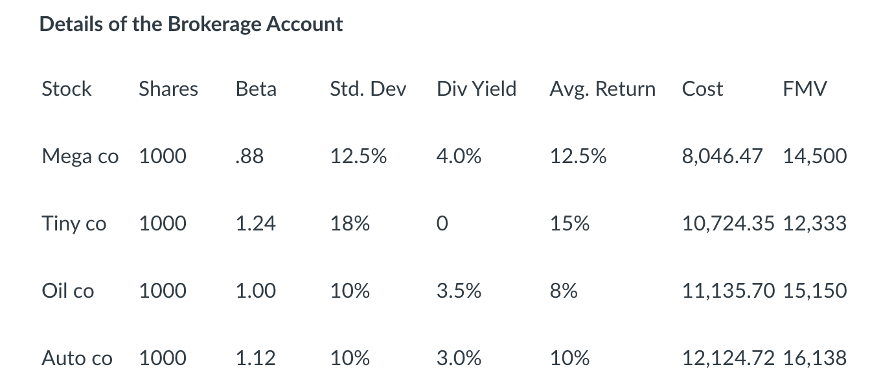894x391 pixels.
Task: Click Mega co's cost value 8,046.47
Action: 722,157
